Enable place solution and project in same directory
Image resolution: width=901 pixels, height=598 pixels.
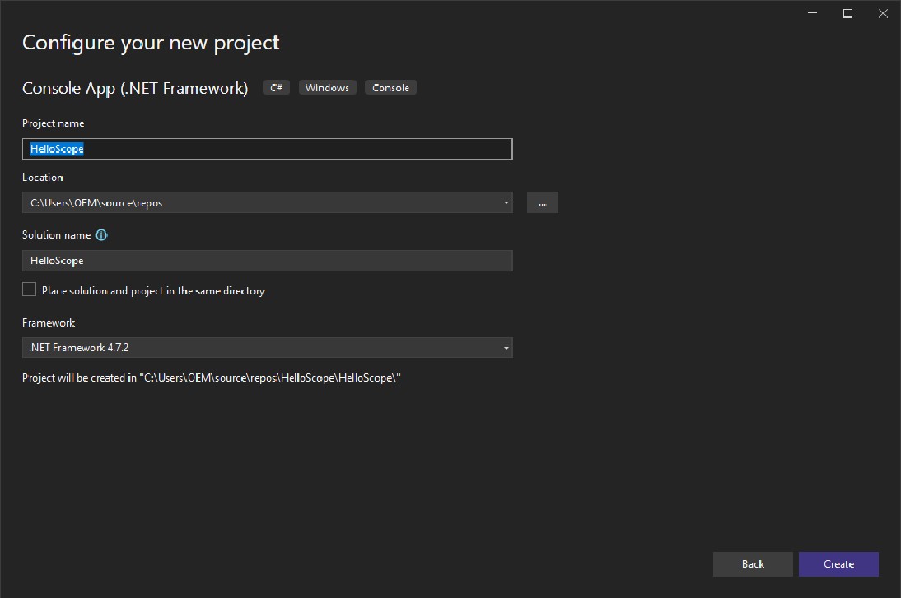tap(29, 289)
